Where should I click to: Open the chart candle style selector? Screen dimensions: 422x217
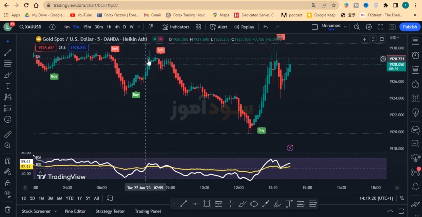pos(151,27)
